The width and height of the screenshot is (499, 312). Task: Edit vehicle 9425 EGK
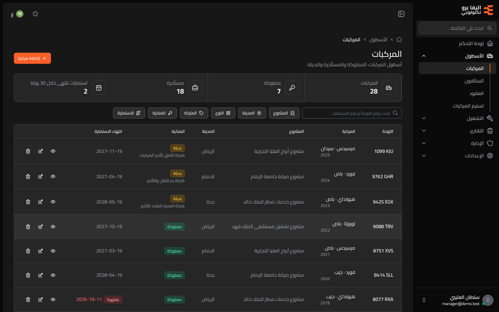[41, 202]
